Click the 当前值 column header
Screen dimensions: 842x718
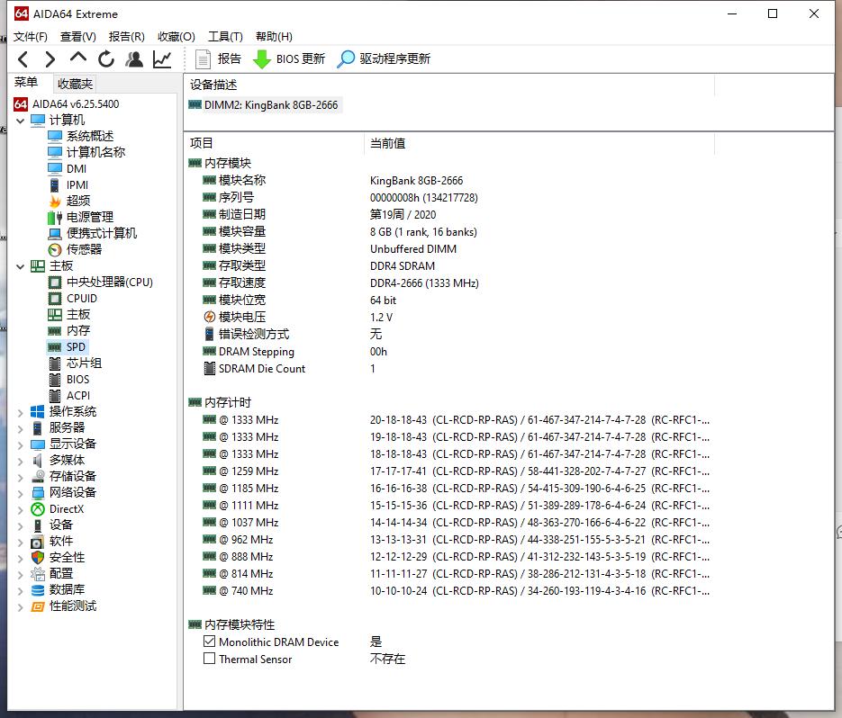coord(387,143)
